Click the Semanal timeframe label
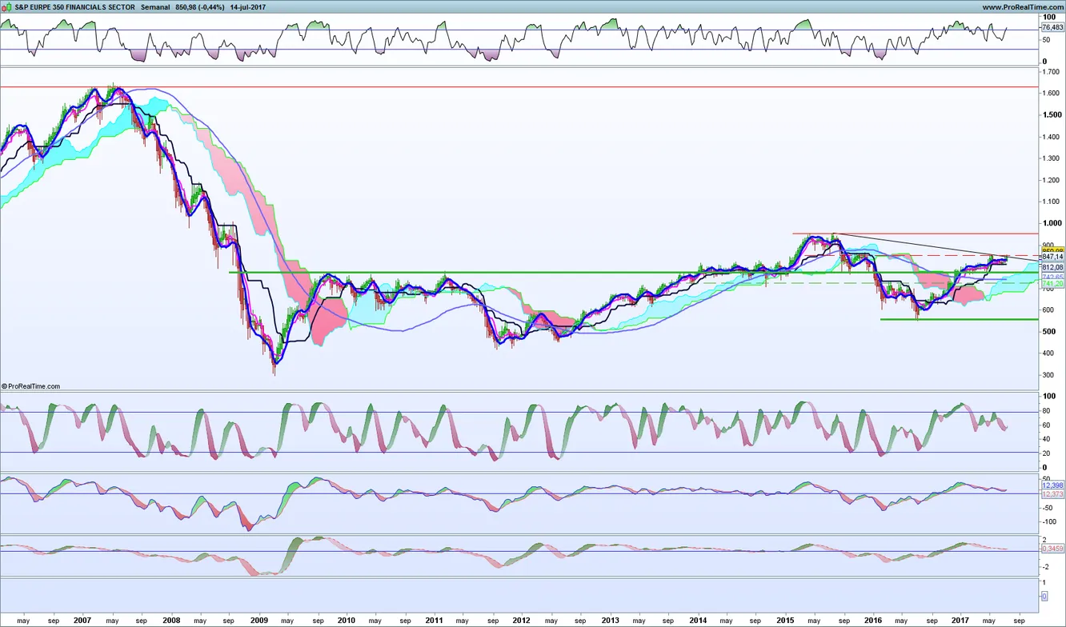Screen dimensions: 1066x627 pyautogui.click(x=154, y=7)
